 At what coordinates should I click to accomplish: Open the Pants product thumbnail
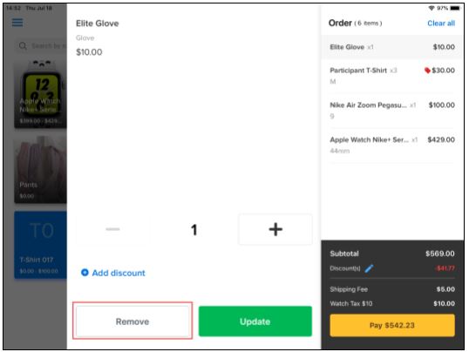click(x=40, y=170)
